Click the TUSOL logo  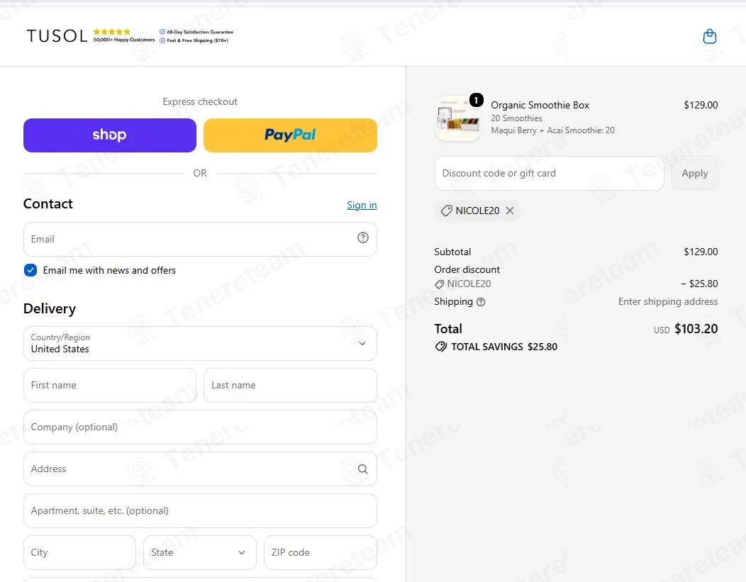click(x=57, y=36)
